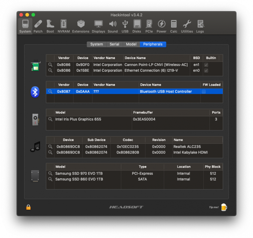
Task: Click the Tip me beer icon
Action: click(224, 207)
